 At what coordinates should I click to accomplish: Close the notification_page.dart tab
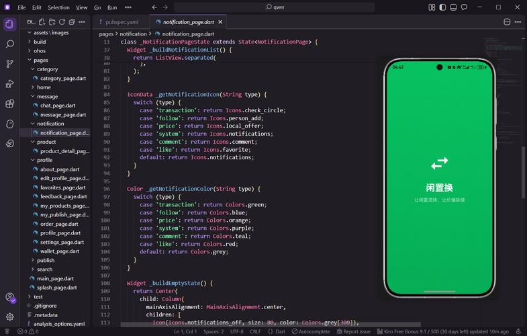click(220, 22)
